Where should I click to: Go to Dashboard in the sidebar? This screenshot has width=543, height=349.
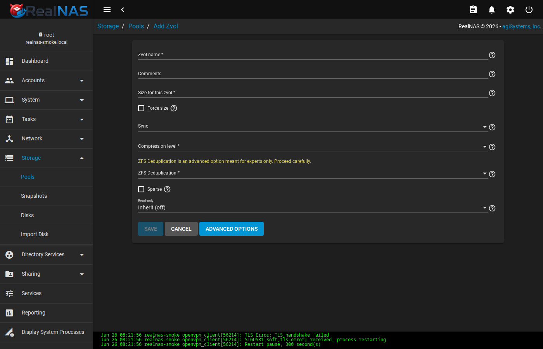[47, 61]
